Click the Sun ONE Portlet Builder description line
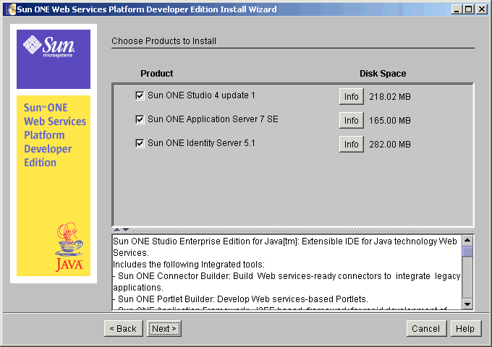492x347 pixels. [240, 299]
